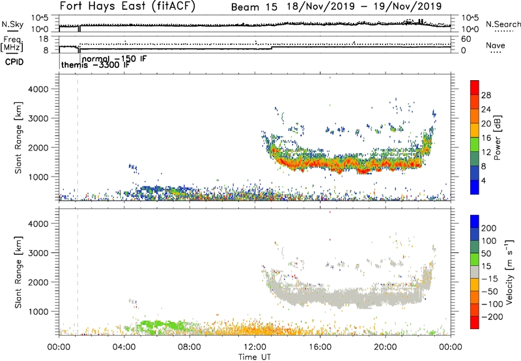Image resolution: width=521 pixels, height=361 pixels.
Task: Click the '12:00' time axis label
Action: point(255,347)
